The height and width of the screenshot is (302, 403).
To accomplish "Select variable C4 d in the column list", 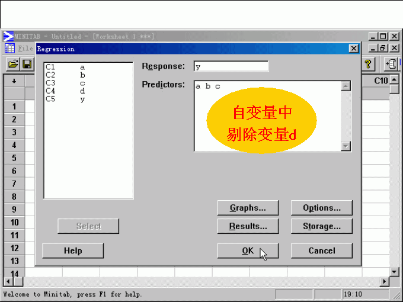I will 65,91.
